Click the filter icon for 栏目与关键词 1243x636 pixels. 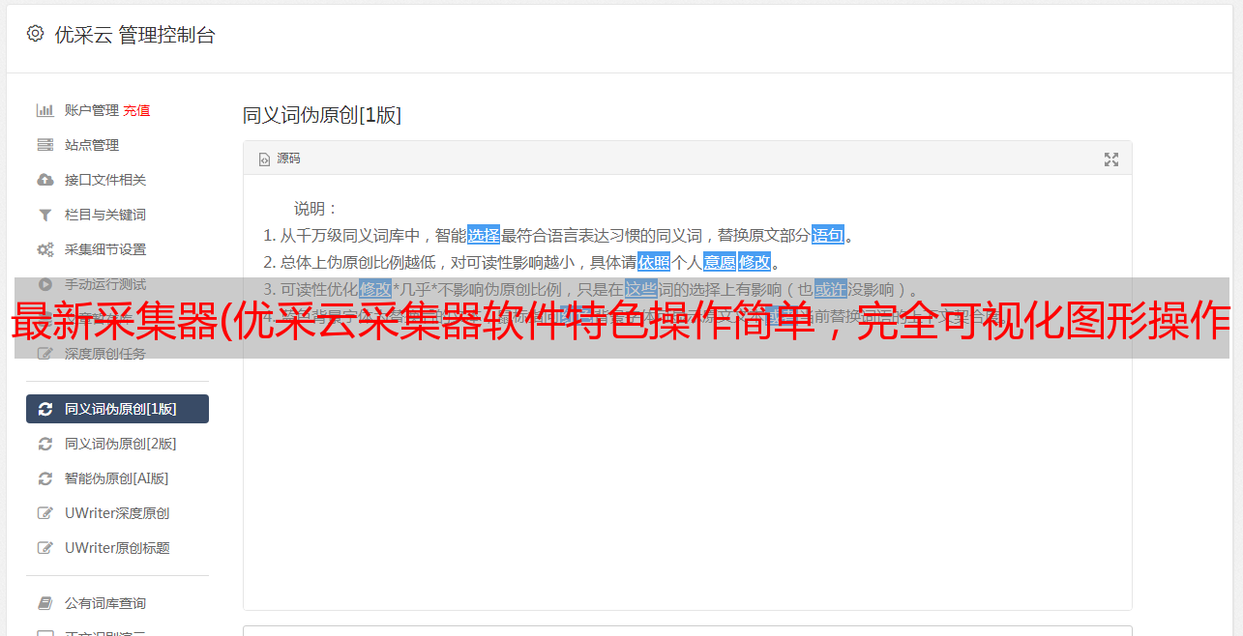point(44,215)
